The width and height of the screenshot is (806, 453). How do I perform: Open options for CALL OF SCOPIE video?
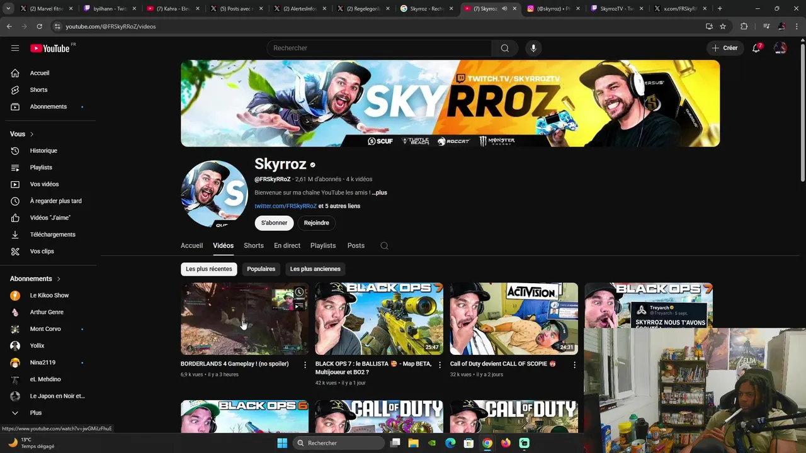click(x=574, y=364)
